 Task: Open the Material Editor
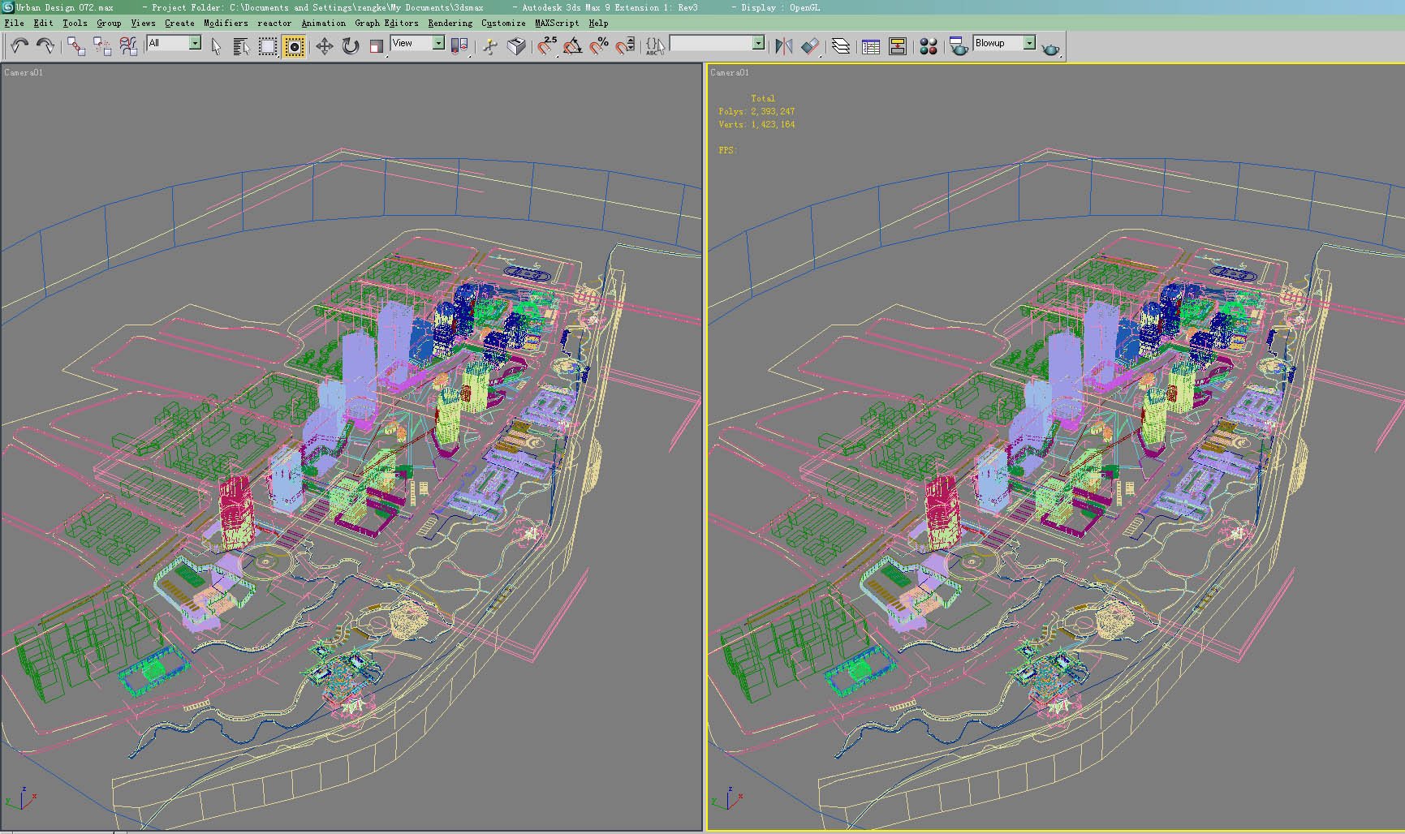928,46
